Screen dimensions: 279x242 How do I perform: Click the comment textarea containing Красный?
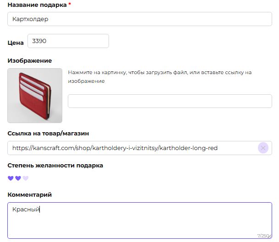(x=139, y=220)
